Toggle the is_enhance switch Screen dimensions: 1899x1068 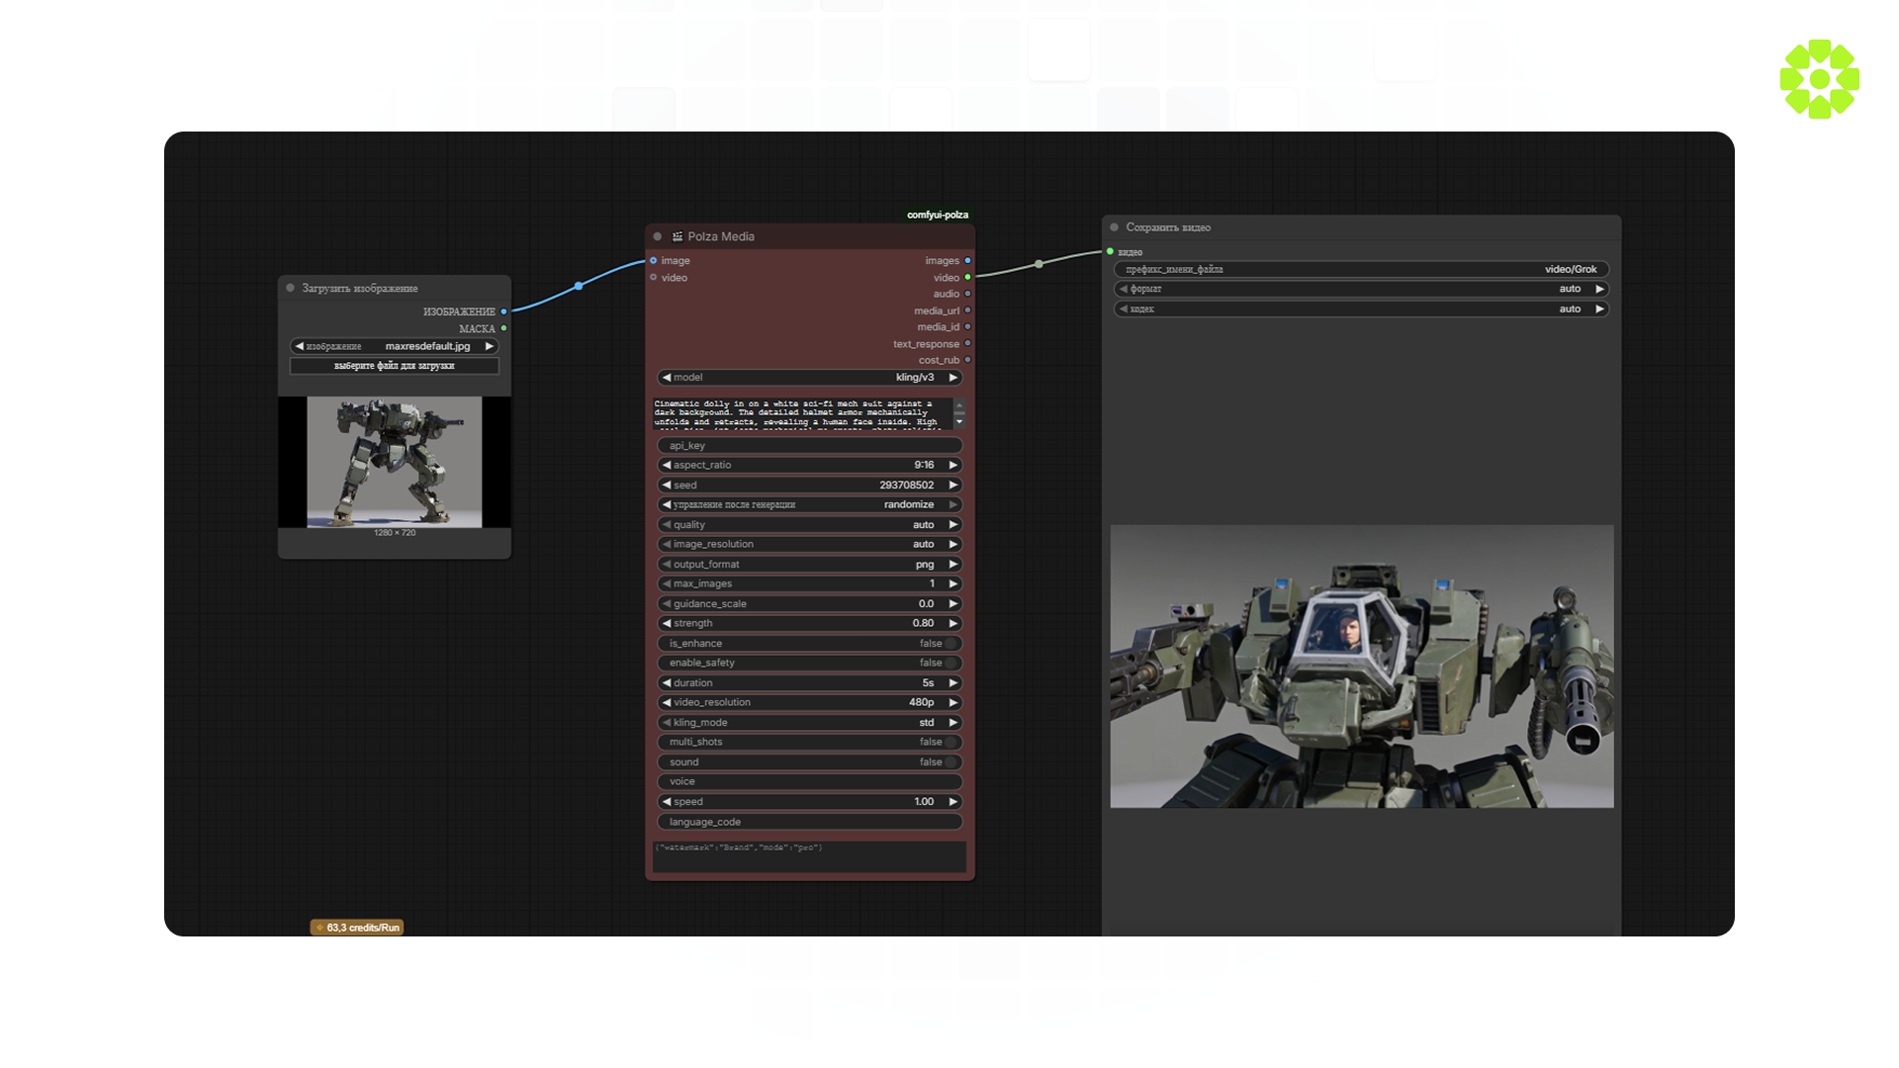pos(949,644)
